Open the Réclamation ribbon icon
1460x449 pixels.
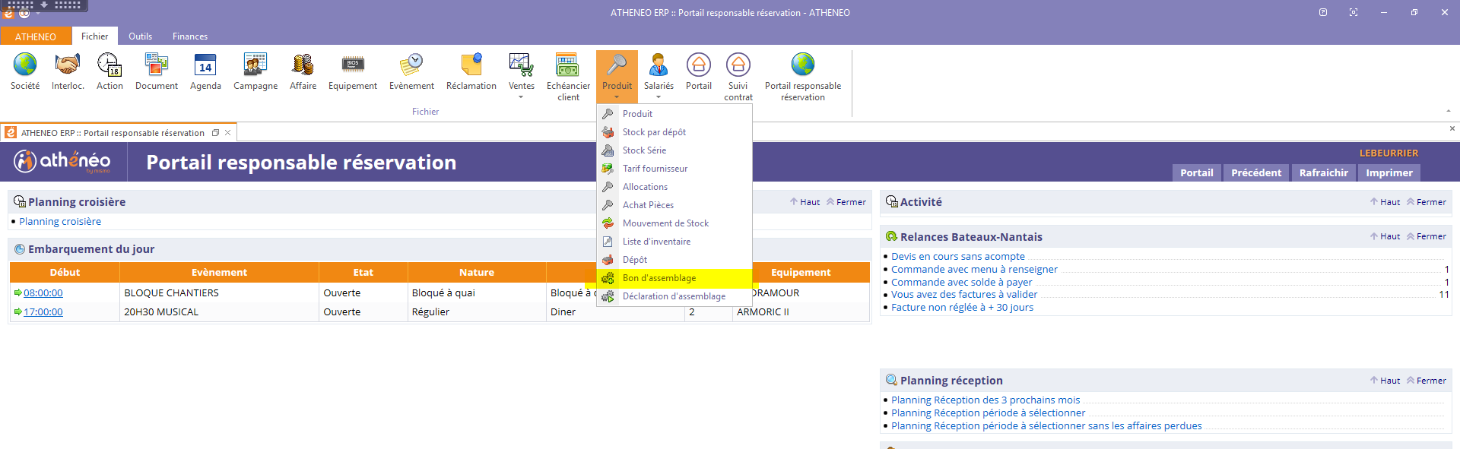471,72
